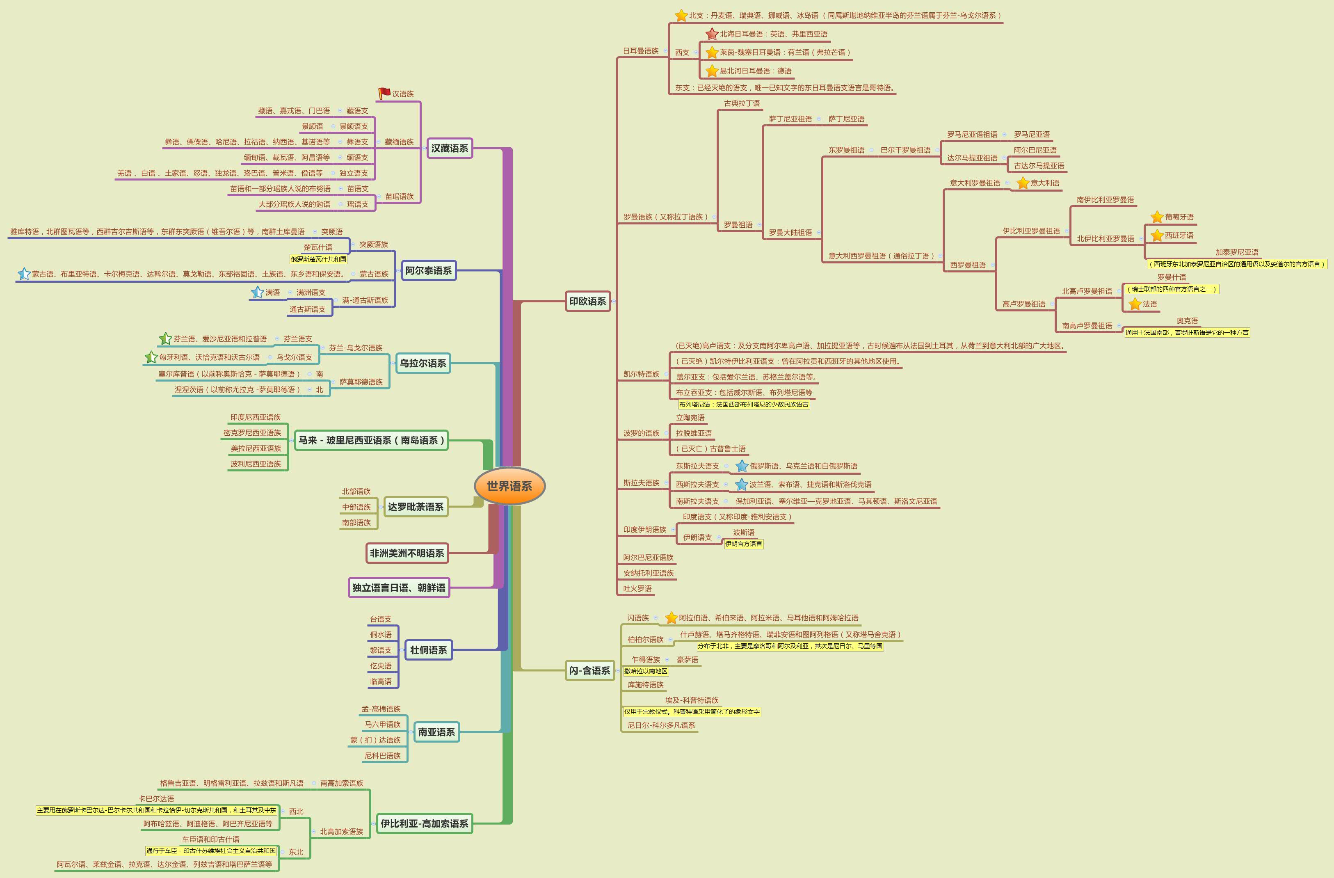
Task: Select the 马来-玻里尼西亚语系 topic
Action: coord(371,441)
